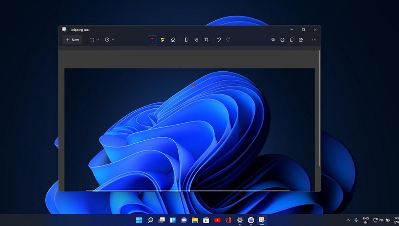This screenshot has width=399, height=226.
Task: Click the microphone tray icon
Action: [x=356, y=220]
